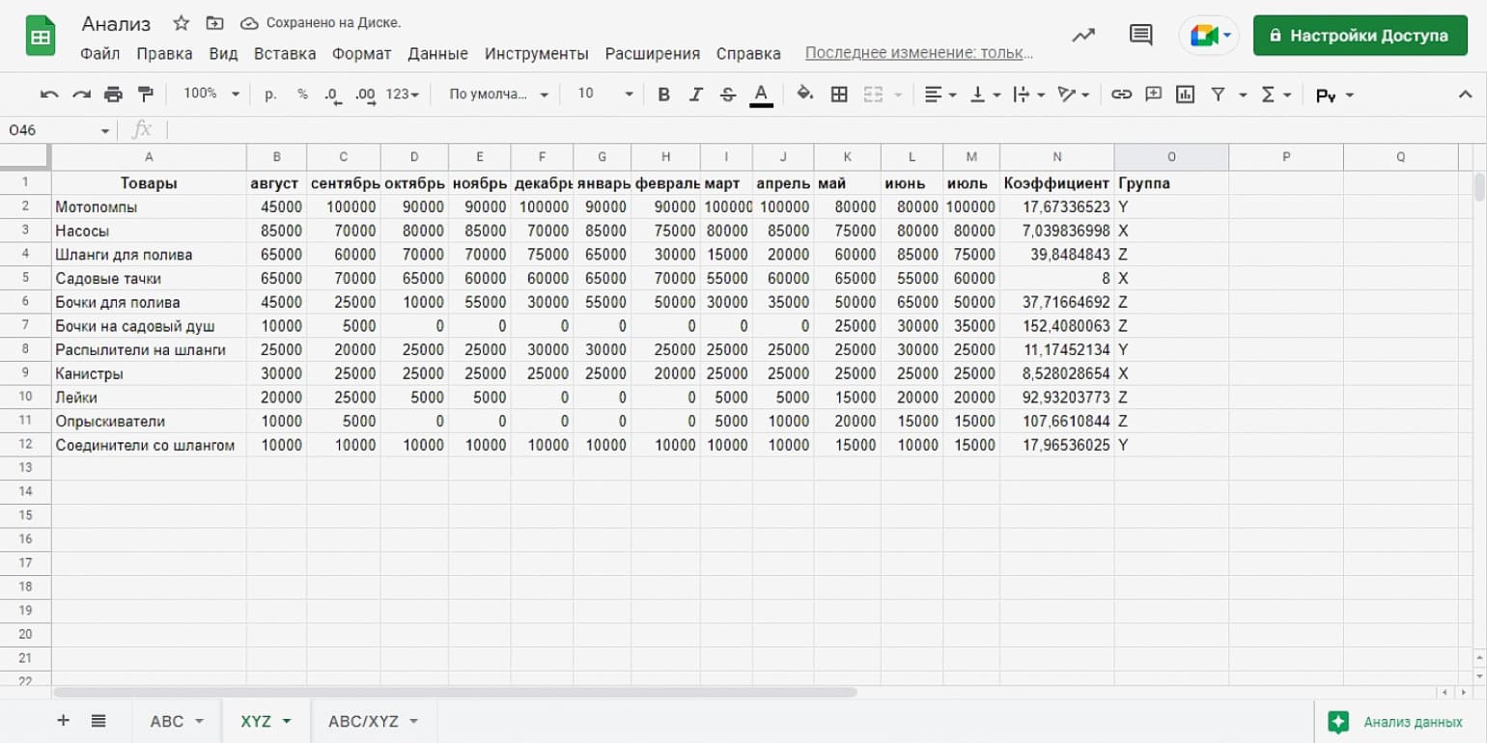Open the cell borders tool

[839, 94]
